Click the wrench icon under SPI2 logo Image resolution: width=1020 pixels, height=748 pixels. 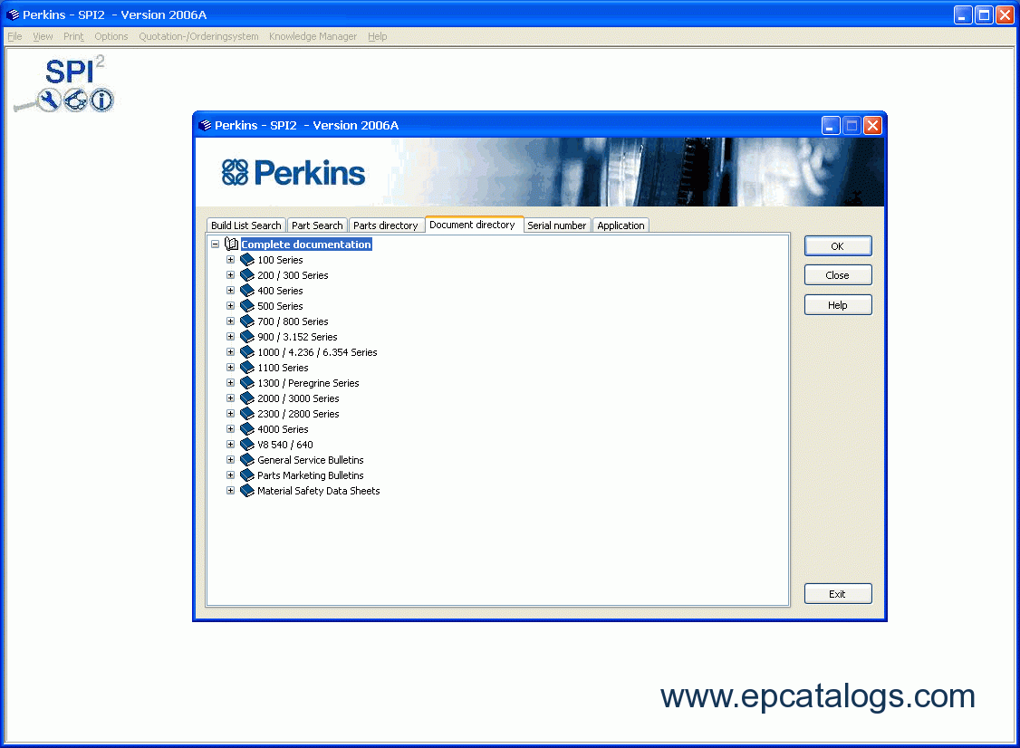[x=49, y=100]
